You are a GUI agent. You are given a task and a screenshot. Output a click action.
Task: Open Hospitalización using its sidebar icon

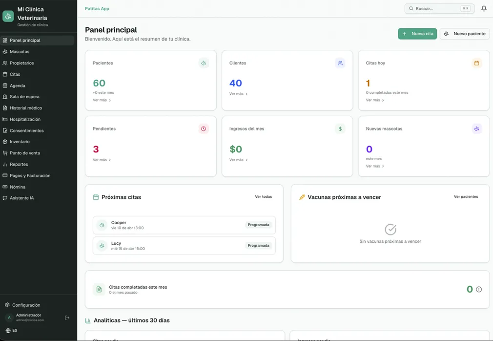tap(5, 119)
